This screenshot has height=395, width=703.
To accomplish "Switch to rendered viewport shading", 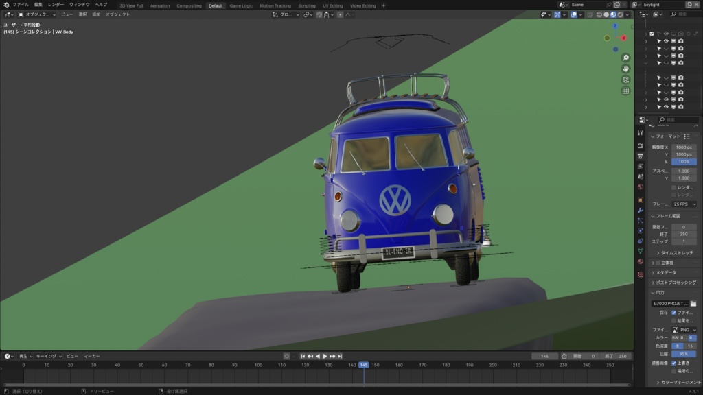I will [621, 15].
